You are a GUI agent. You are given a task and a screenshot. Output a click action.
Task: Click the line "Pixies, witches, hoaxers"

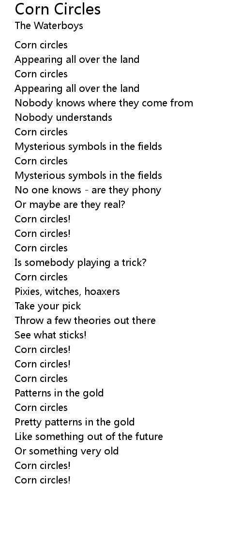click(67, 292)
